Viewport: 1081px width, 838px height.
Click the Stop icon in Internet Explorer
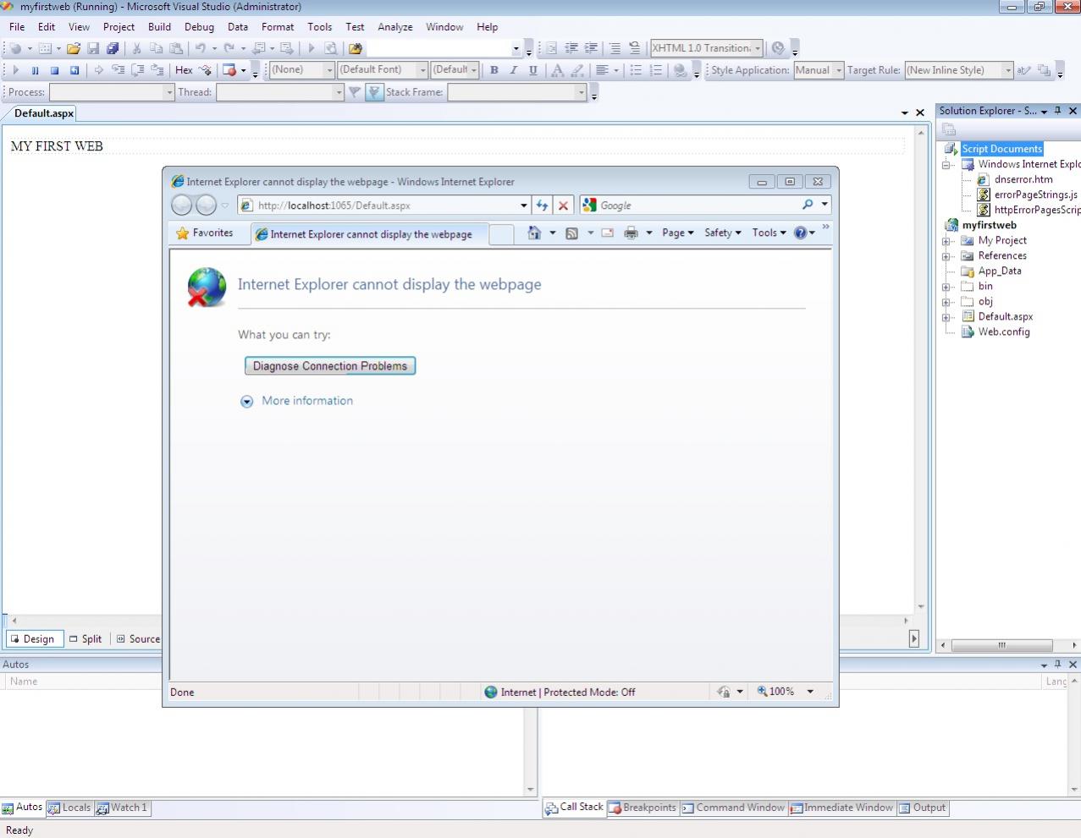click(x=563, y=205)
